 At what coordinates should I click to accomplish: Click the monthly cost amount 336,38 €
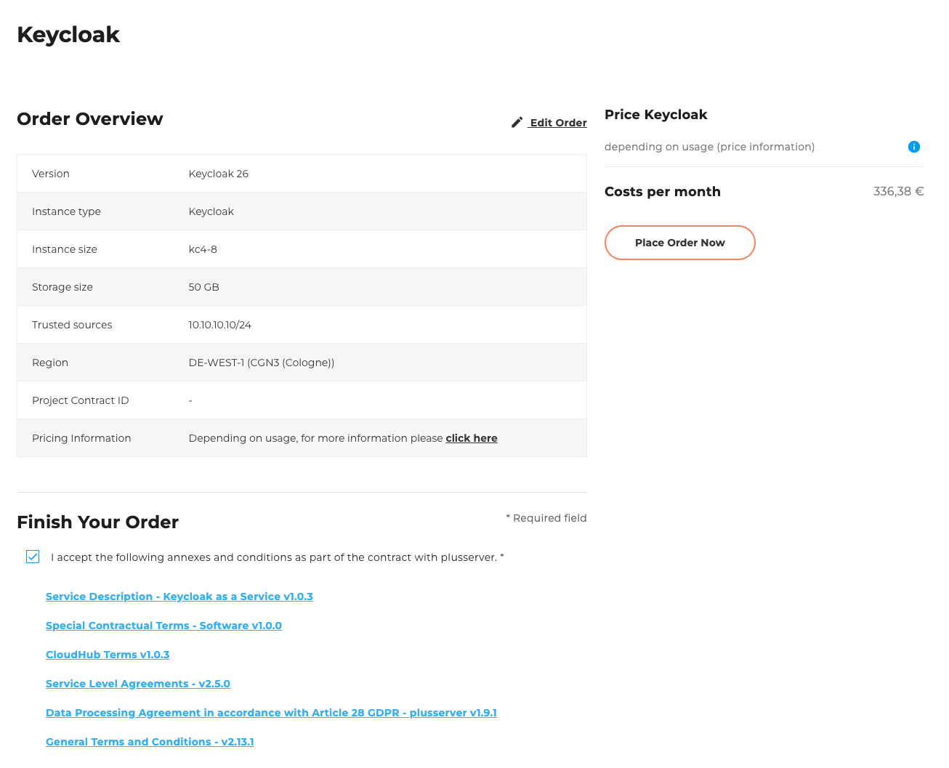pyautogui.click(x=898, y=191)
